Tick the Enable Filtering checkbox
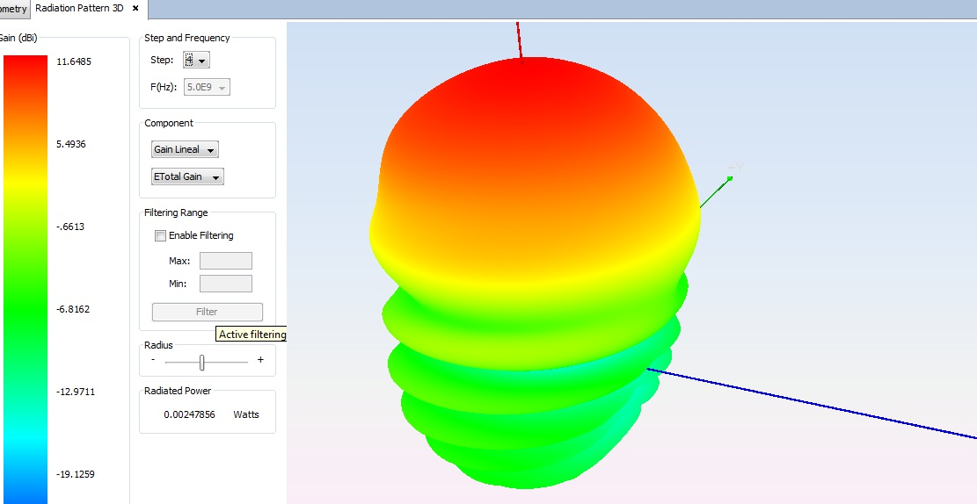 [x=160, y=235]
